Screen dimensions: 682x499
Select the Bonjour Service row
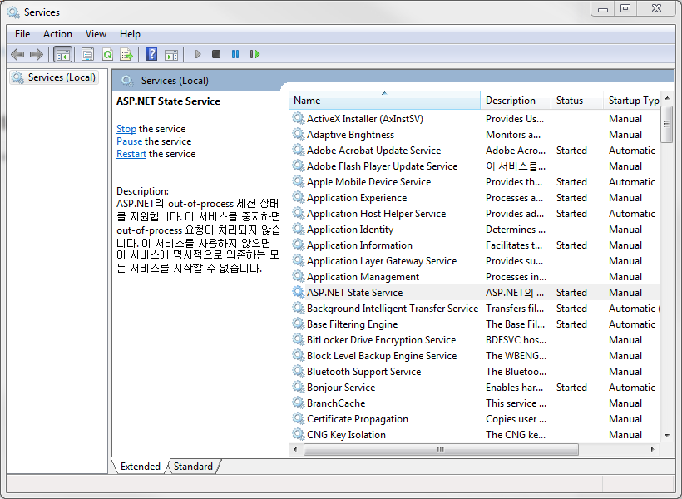coord(341,388)
